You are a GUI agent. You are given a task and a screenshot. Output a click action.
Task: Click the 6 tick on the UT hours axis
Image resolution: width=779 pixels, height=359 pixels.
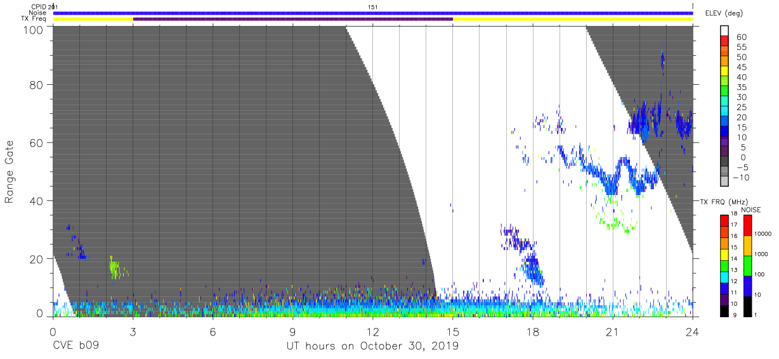click(x=213, y=331)
